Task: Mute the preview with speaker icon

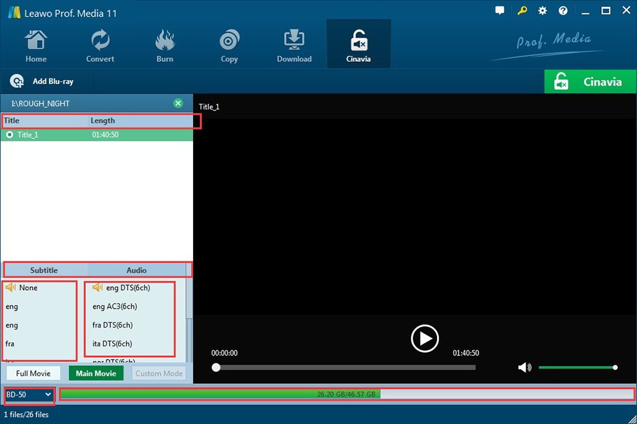Action: pyautogui.click(x=524, y=367)
